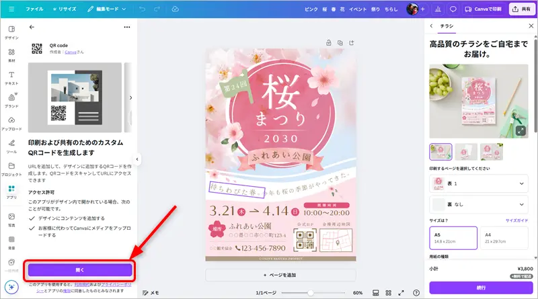Select the A5 paper size option
Image resolution: width=538 pixels, height=299 pixels.
(x=453, y=238)
